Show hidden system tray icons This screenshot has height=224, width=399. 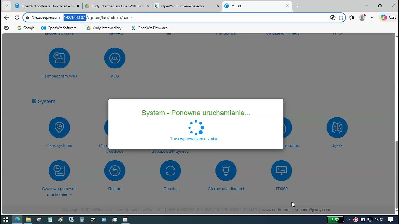[349, 220]
